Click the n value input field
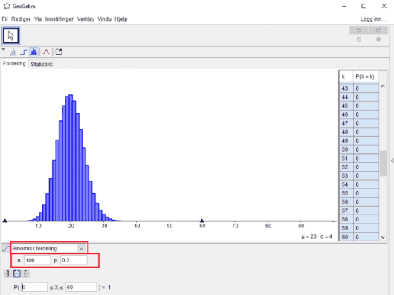This screenshot has width=394, height=295. click(x=37, y=260)
